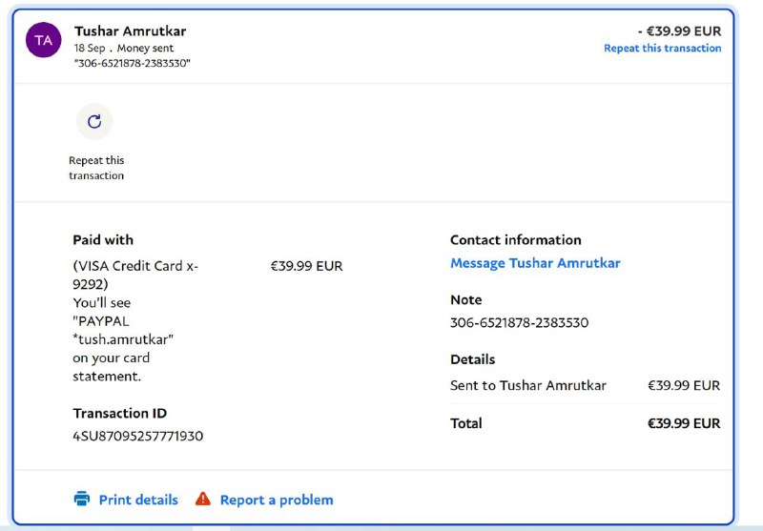763x531 pixels.
Task: Click the "18 Sep . Money sent" line
Action: pos(124,48)
